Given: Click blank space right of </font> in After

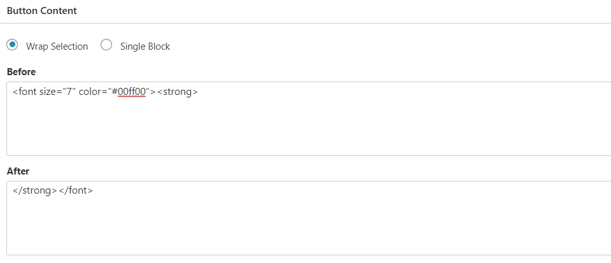Looking at the screenshot, I should (x=351, y=190).
